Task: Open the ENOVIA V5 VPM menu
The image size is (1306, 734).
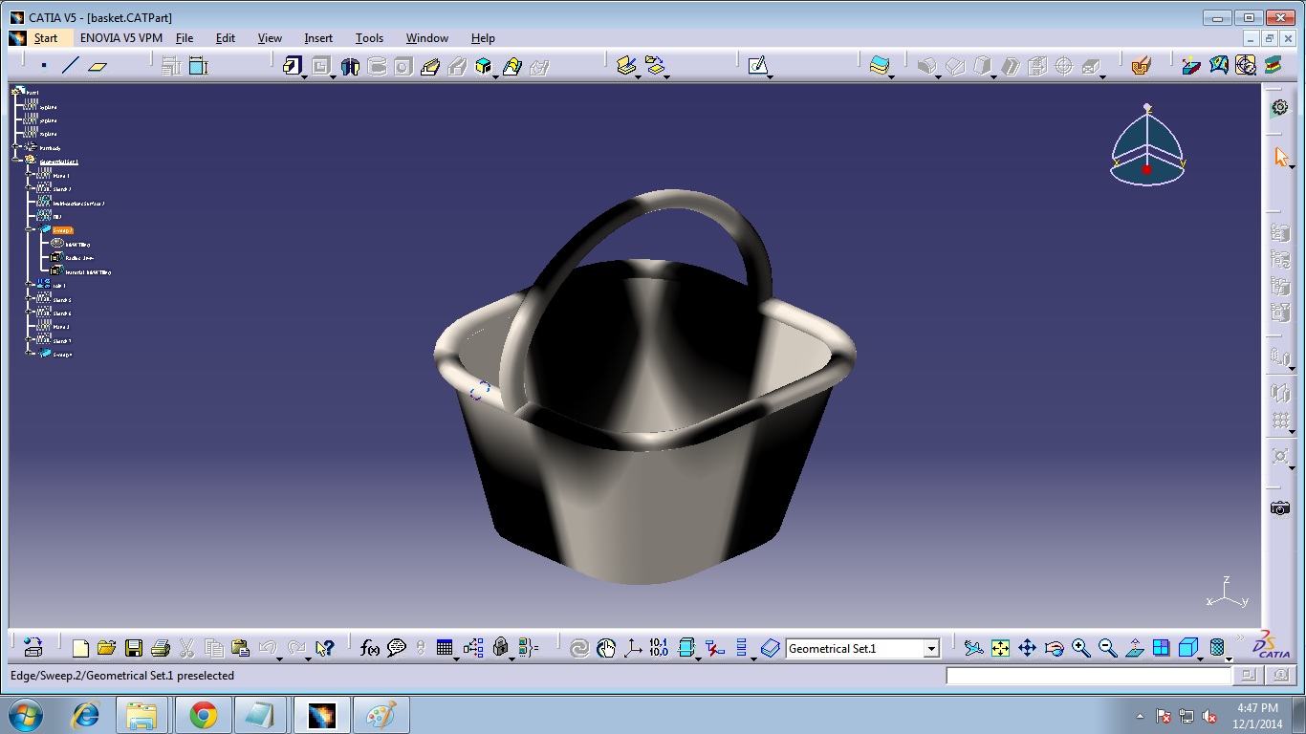Action: [121, 38]
